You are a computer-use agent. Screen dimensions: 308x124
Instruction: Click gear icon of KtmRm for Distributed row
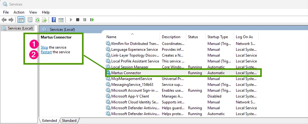[x=108, y=43]
